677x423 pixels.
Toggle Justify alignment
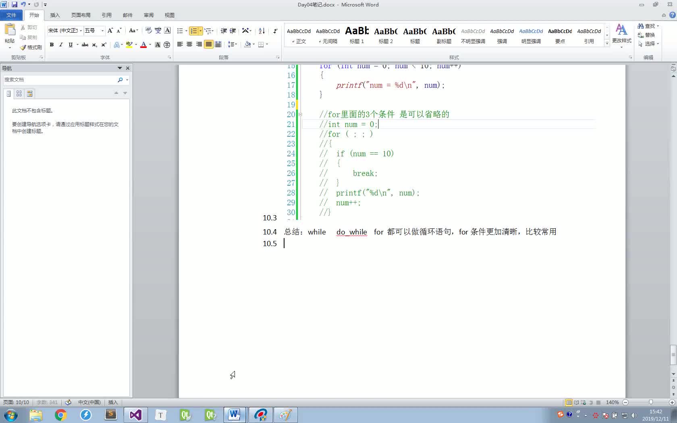208,44
